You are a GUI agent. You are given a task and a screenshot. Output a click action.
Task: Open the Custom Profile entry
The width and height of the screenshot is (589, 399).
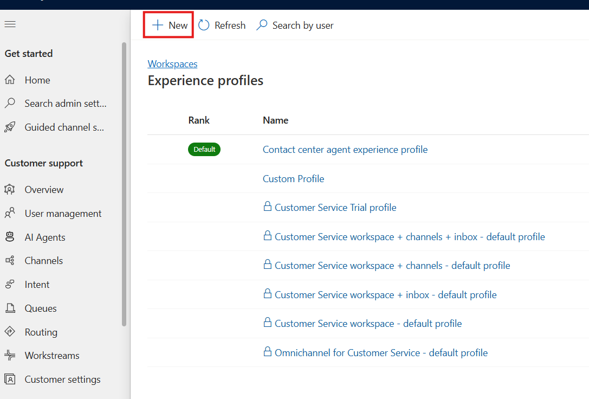point(293,178)
